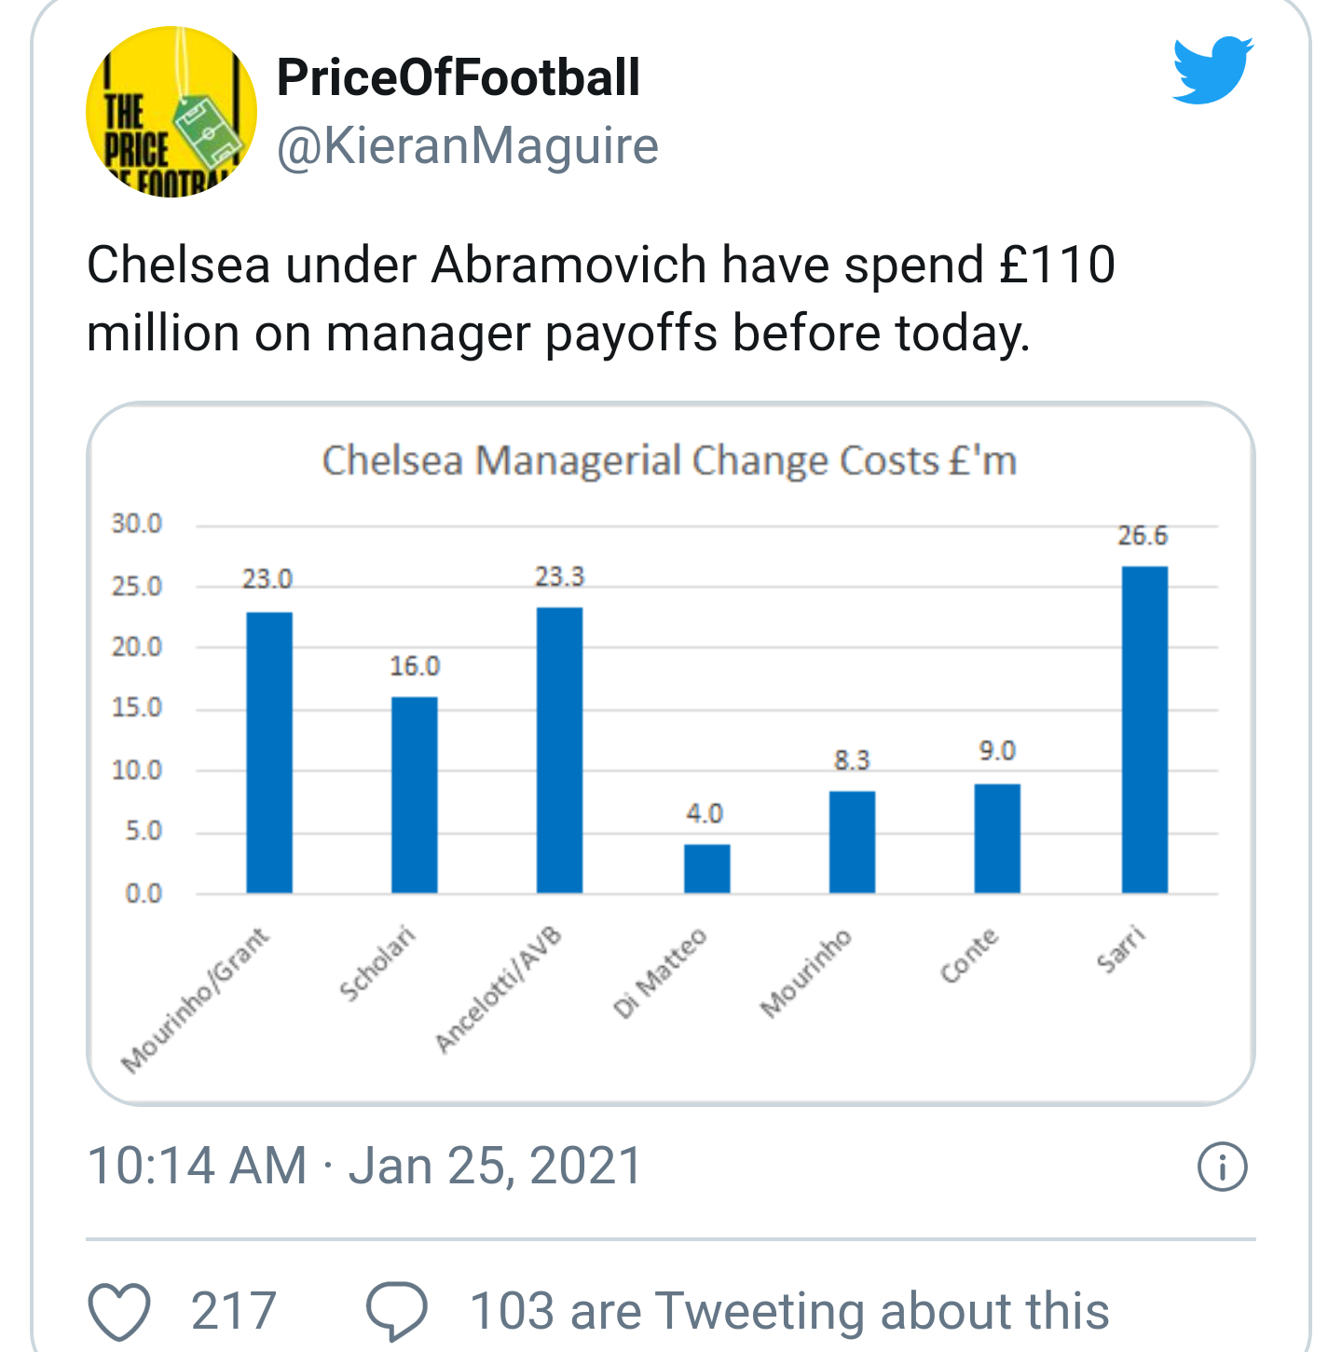Open the Chelsea Managerial Change Costs chart image
1342x1352 pixels.
pos(671,754)
